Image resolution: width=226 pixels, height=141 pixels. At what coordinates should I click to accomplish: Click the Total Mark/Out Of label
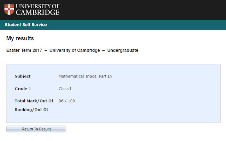[34, 101]
